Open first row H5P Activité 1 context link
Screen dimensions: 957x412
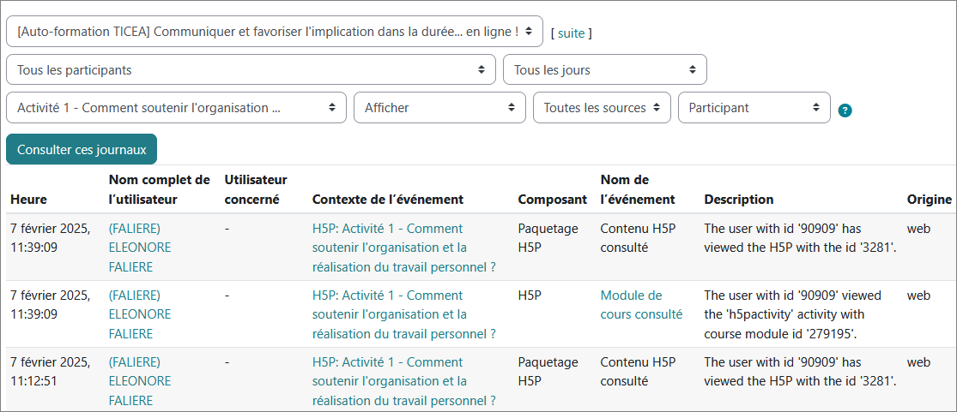click(404, 248)
